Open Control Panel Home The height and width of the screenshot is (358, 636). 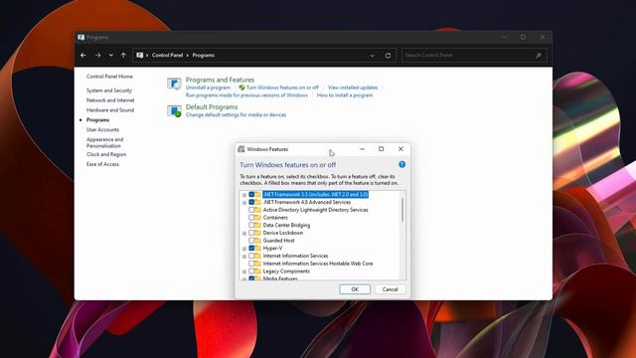pyautogui.click(x=109, y=77)
